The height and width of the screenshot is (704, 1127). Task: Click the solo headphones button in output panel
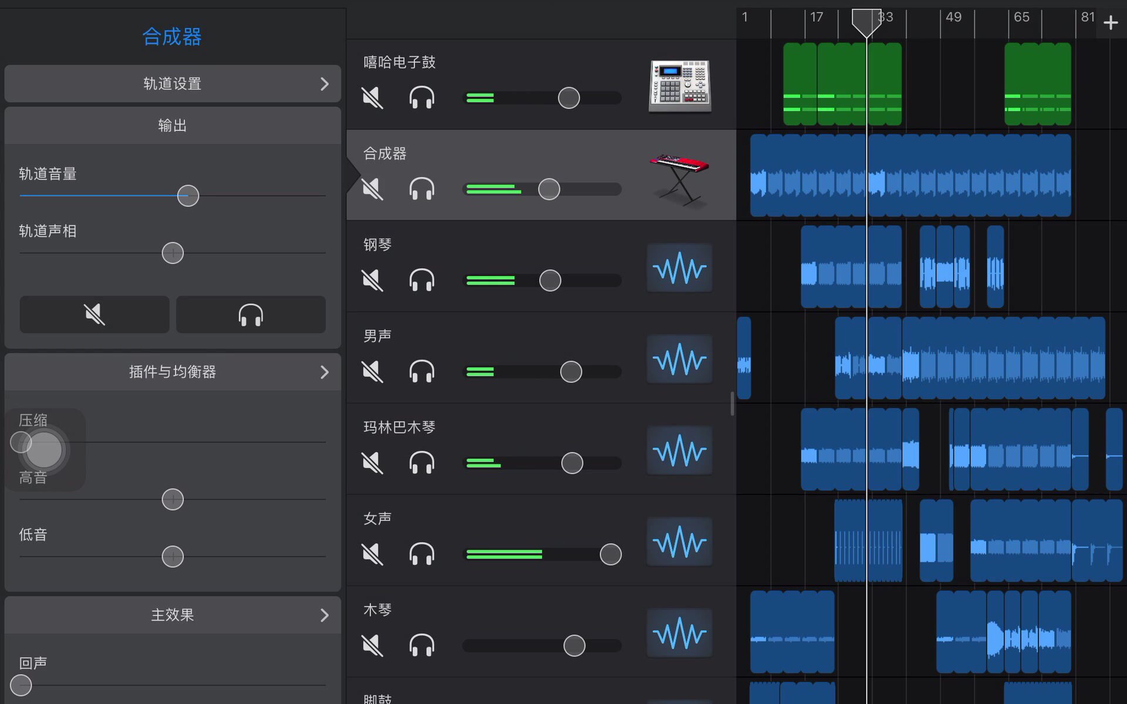251,314
